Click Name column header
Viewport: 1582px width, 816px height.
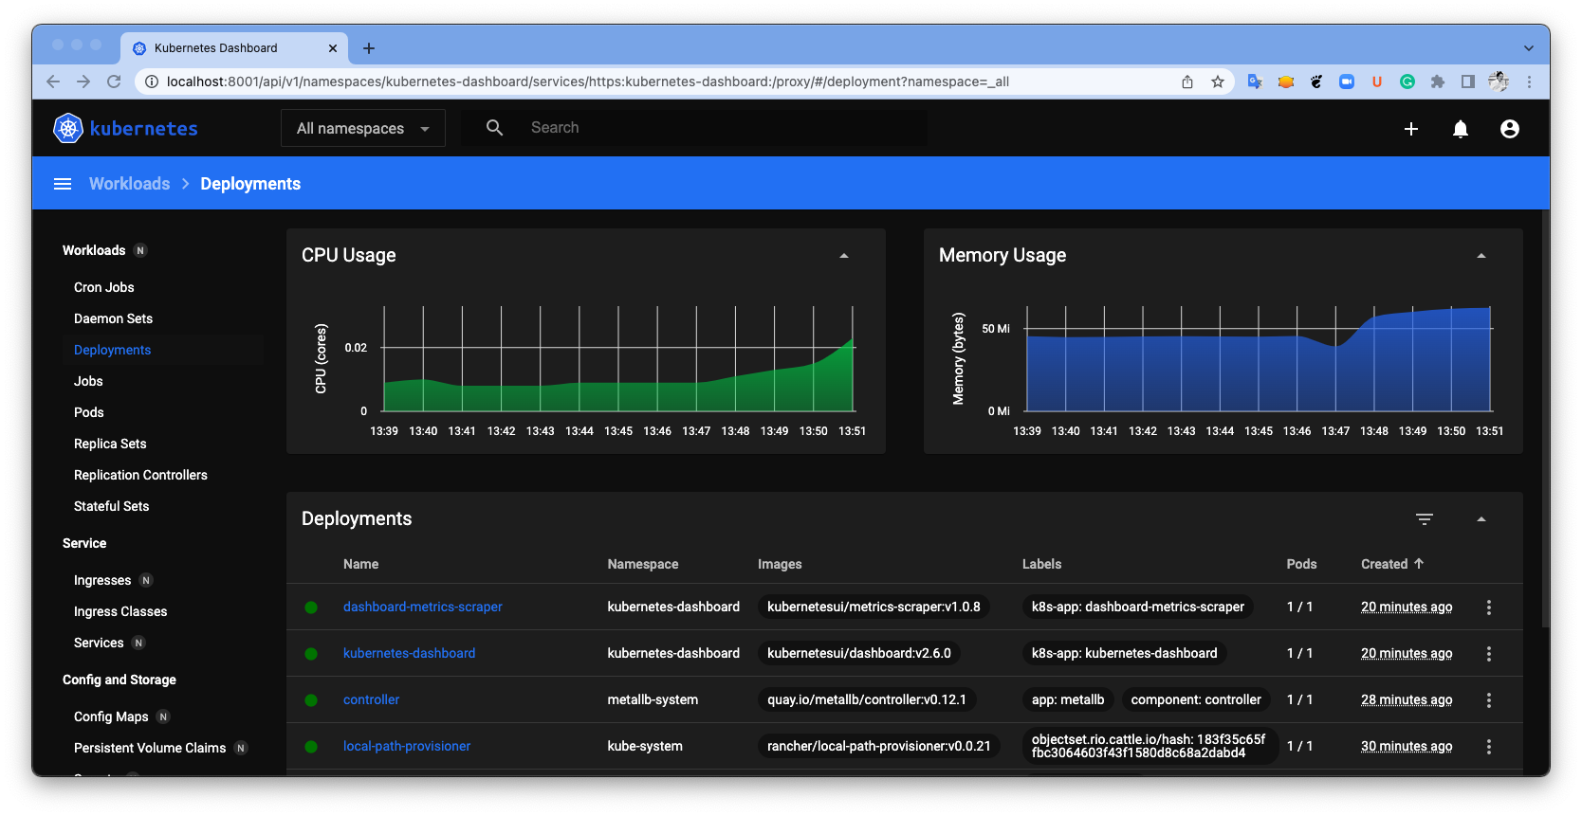click(360, 564)
